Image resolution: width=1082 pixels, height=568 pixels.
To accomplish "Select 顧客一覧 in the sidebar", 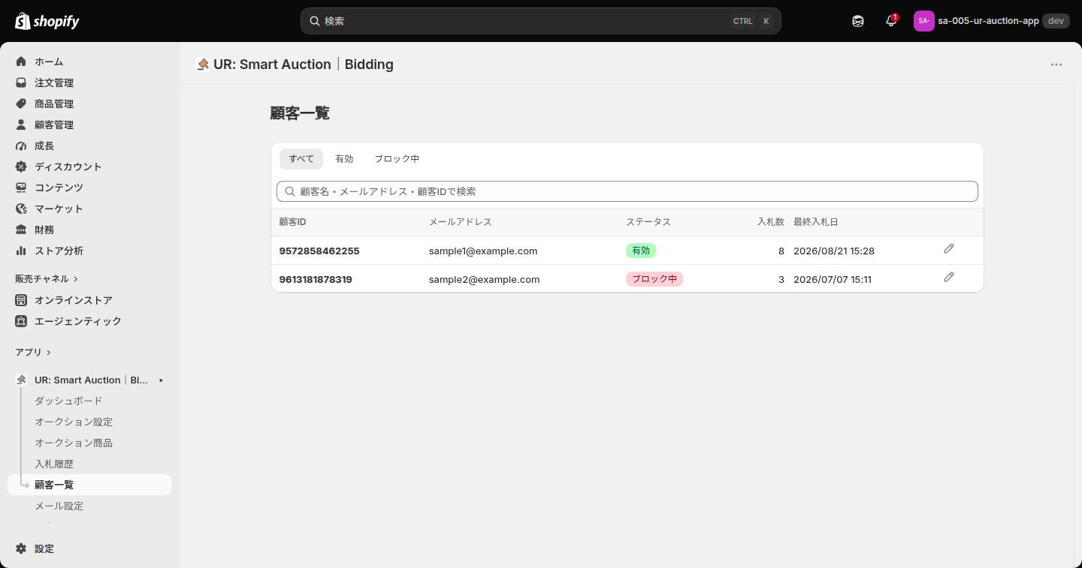I will coord(89,485).
